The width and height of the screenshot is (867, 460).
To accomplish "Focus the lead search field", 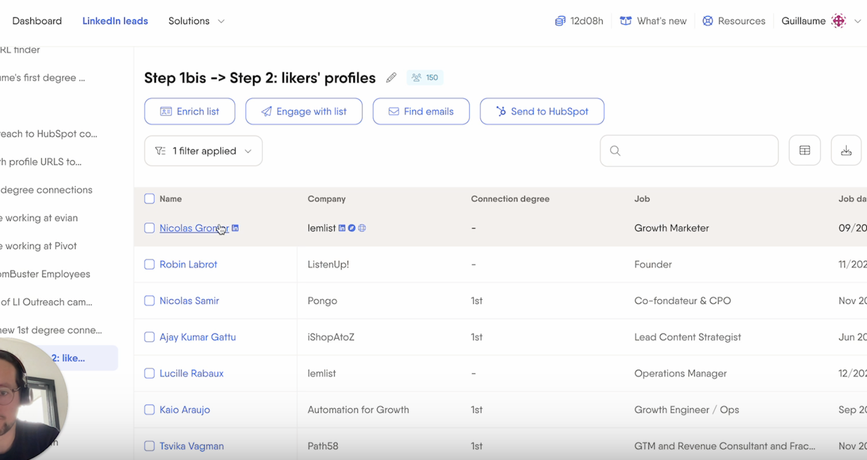I will point(689,151).
